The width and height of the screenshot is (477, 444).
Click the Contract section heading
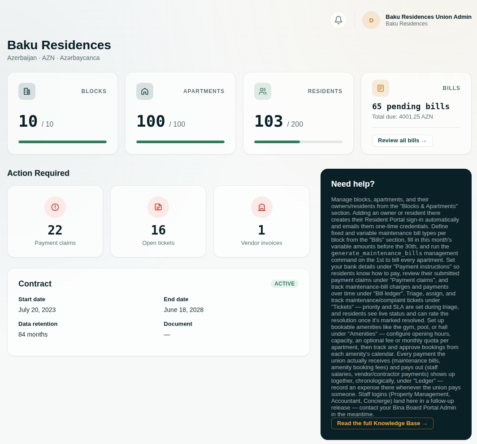click(35, 284)
